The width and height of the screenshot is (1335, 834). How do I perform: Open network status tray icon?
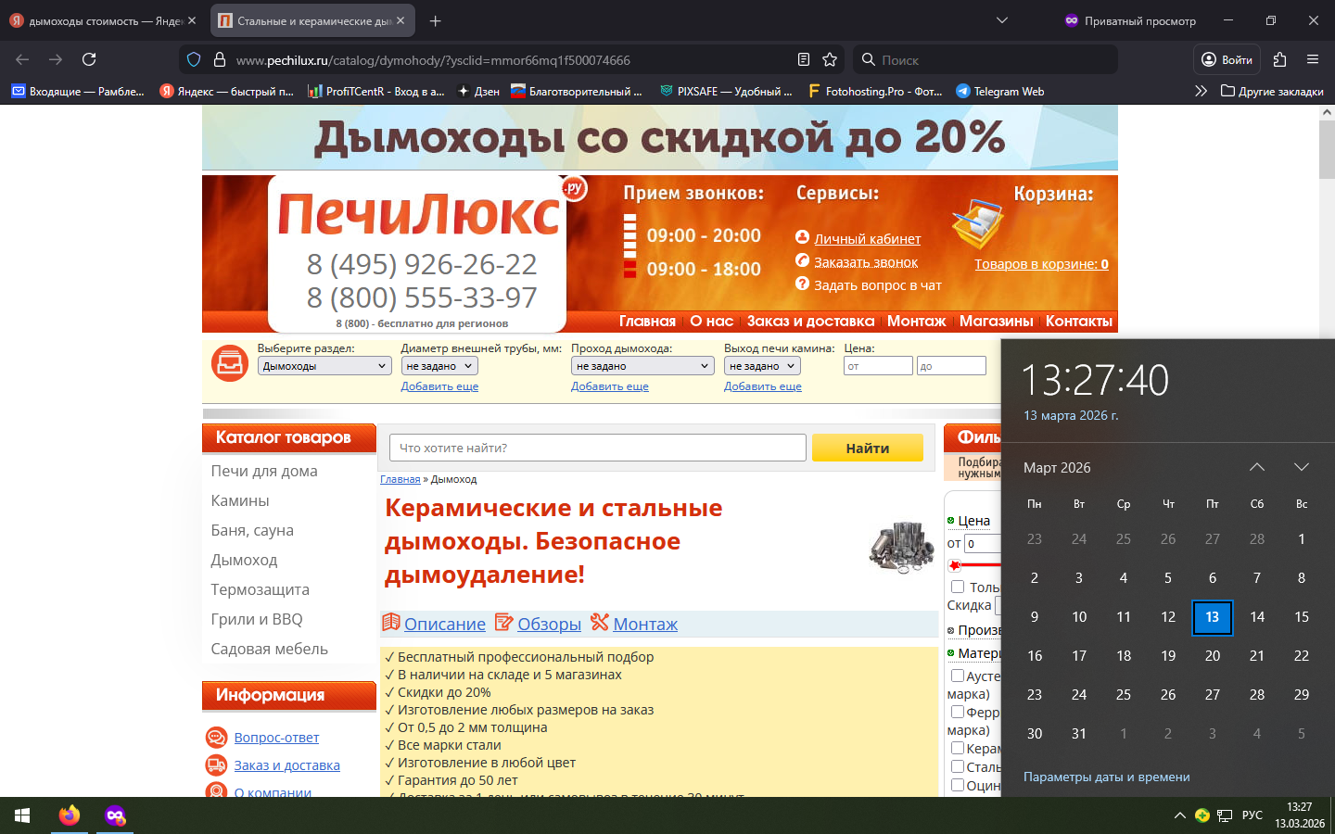[x=1225, y=815]
